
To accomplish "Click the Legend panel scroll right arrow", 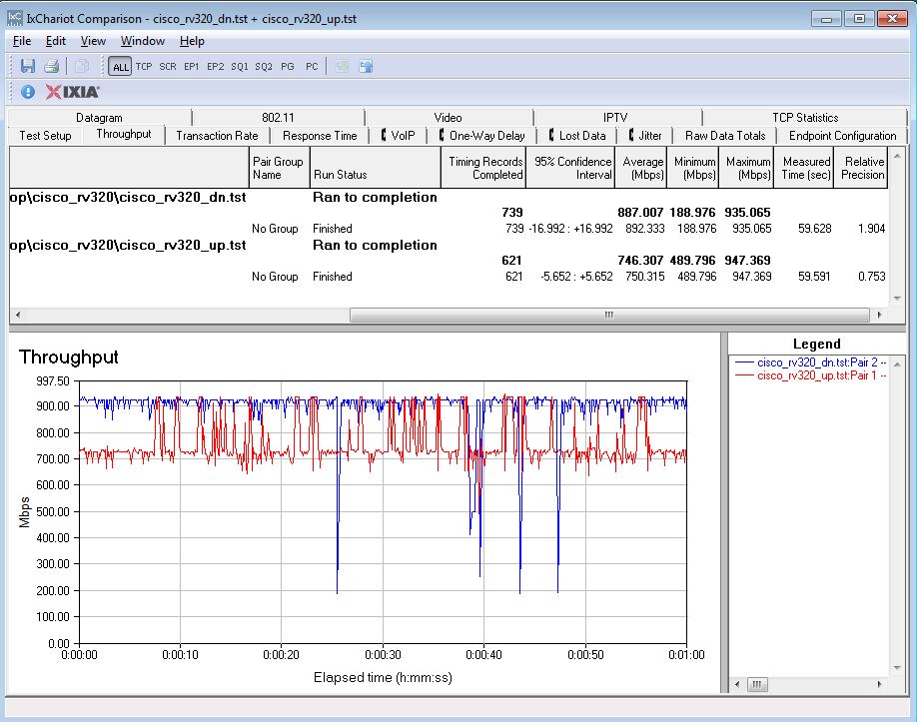I will point(880,684).
